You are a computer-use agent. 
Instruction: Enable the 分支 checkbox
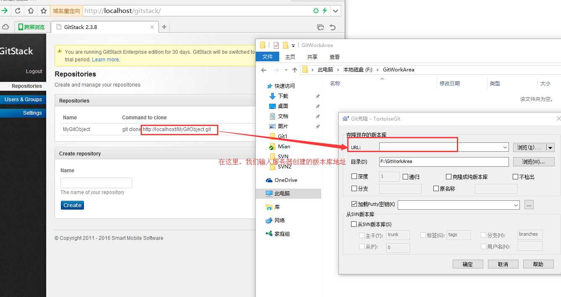(354, 188)
